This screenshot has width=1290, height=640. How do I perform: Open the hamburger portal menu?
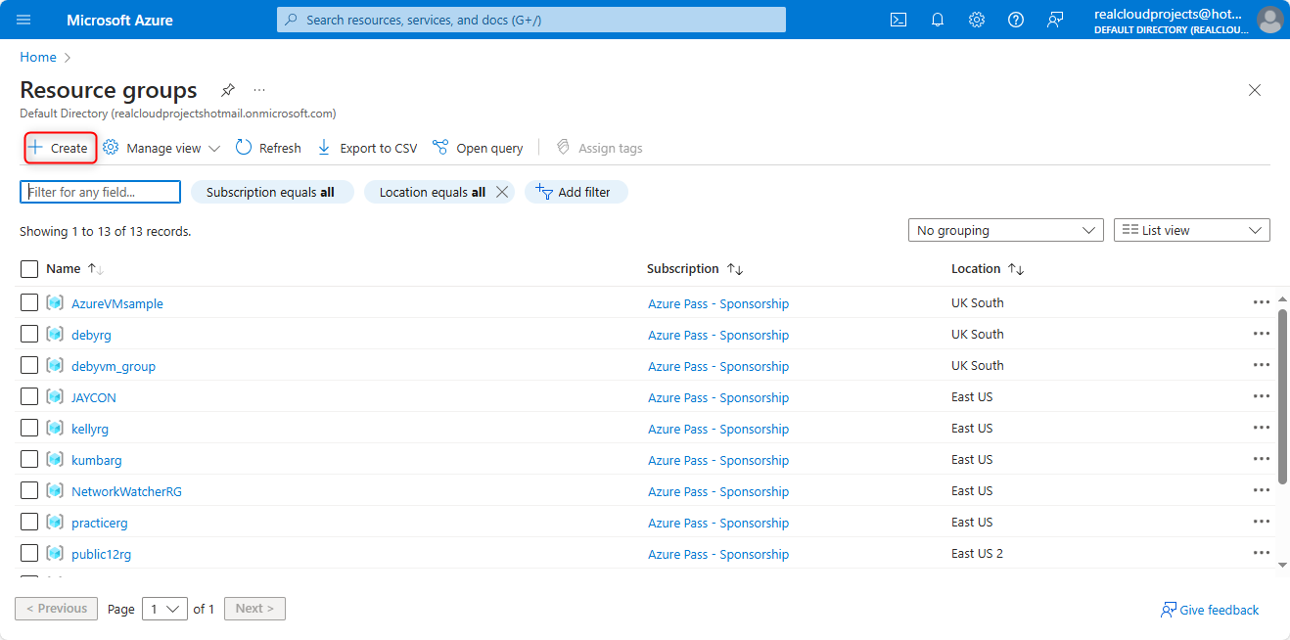pos(23,20)
